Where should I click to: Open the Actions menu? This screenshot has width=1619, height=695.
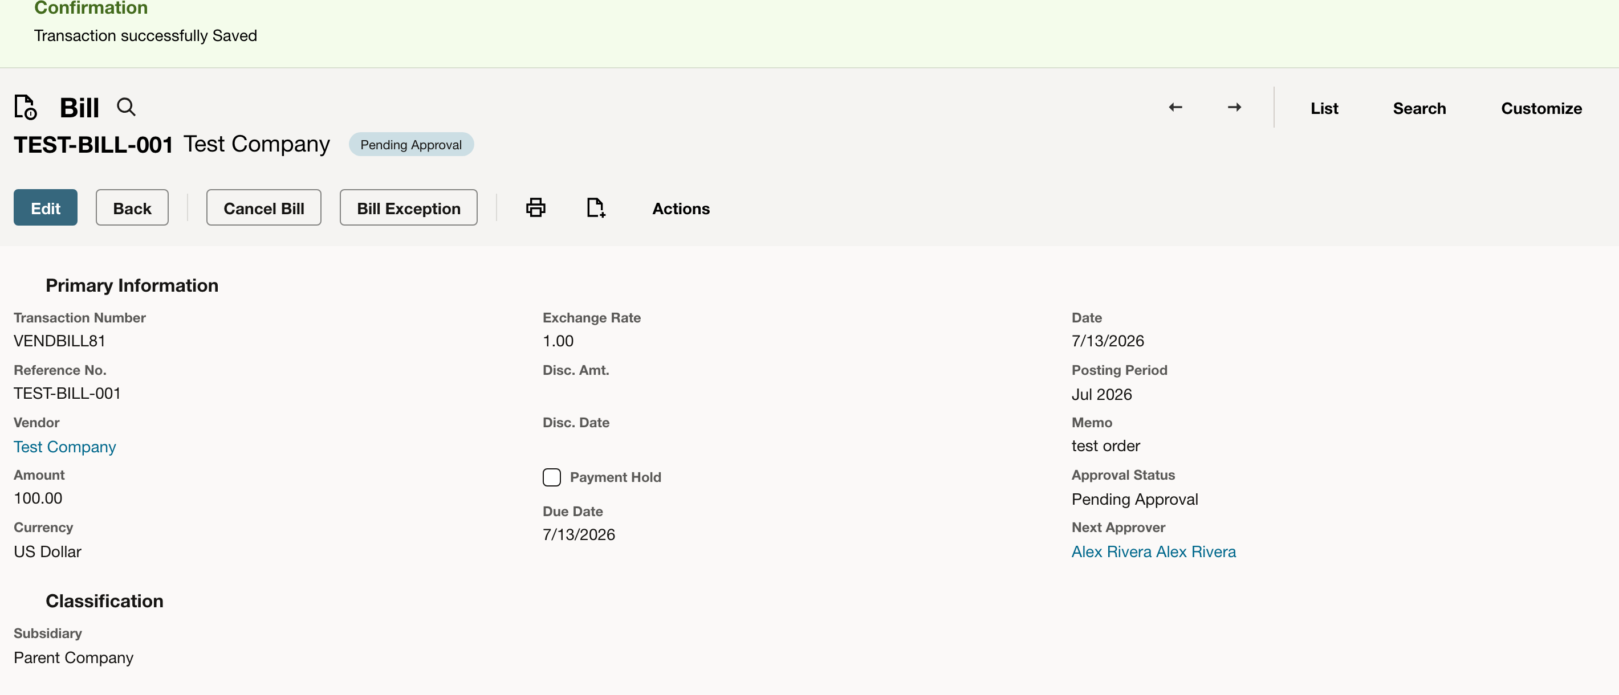pyautogui.click(x=681, y=208)
